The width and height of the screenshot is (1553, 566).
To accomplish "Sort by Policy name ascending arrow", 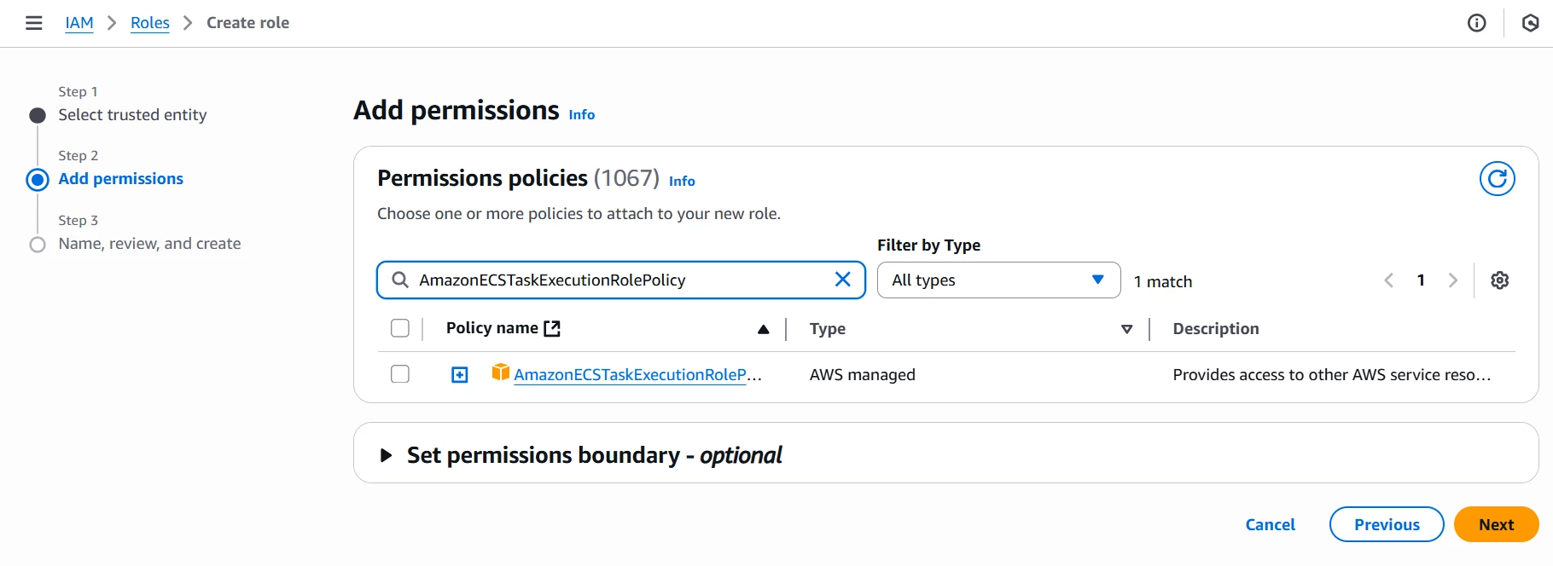I will 764,329.
